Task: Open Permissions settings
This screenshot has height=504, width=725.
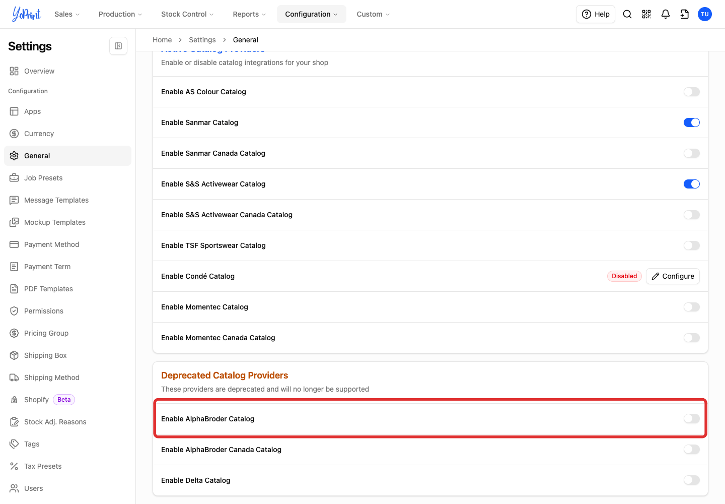Action: pos(67,311)
